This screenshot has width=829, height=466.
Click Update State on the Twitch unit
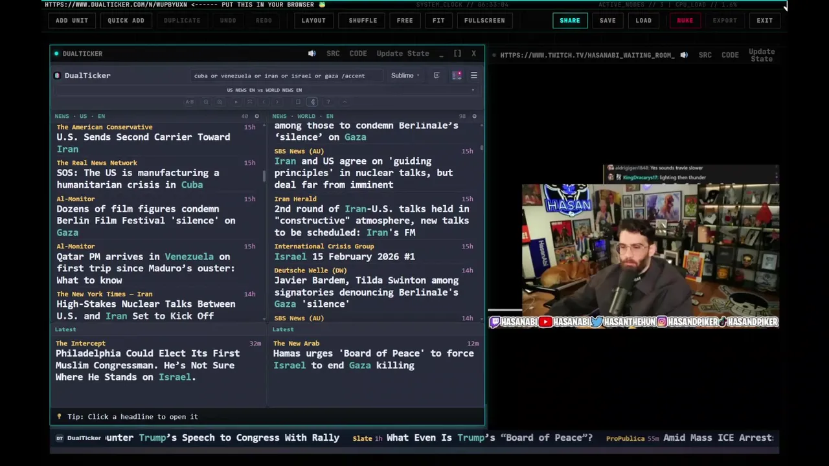[x=762, y=55]
